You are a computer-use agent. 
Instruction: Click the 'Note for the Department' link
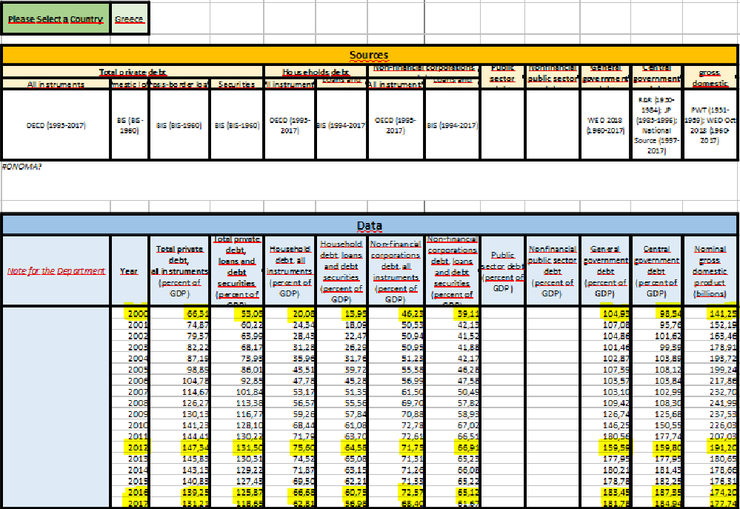pos(56,271)
